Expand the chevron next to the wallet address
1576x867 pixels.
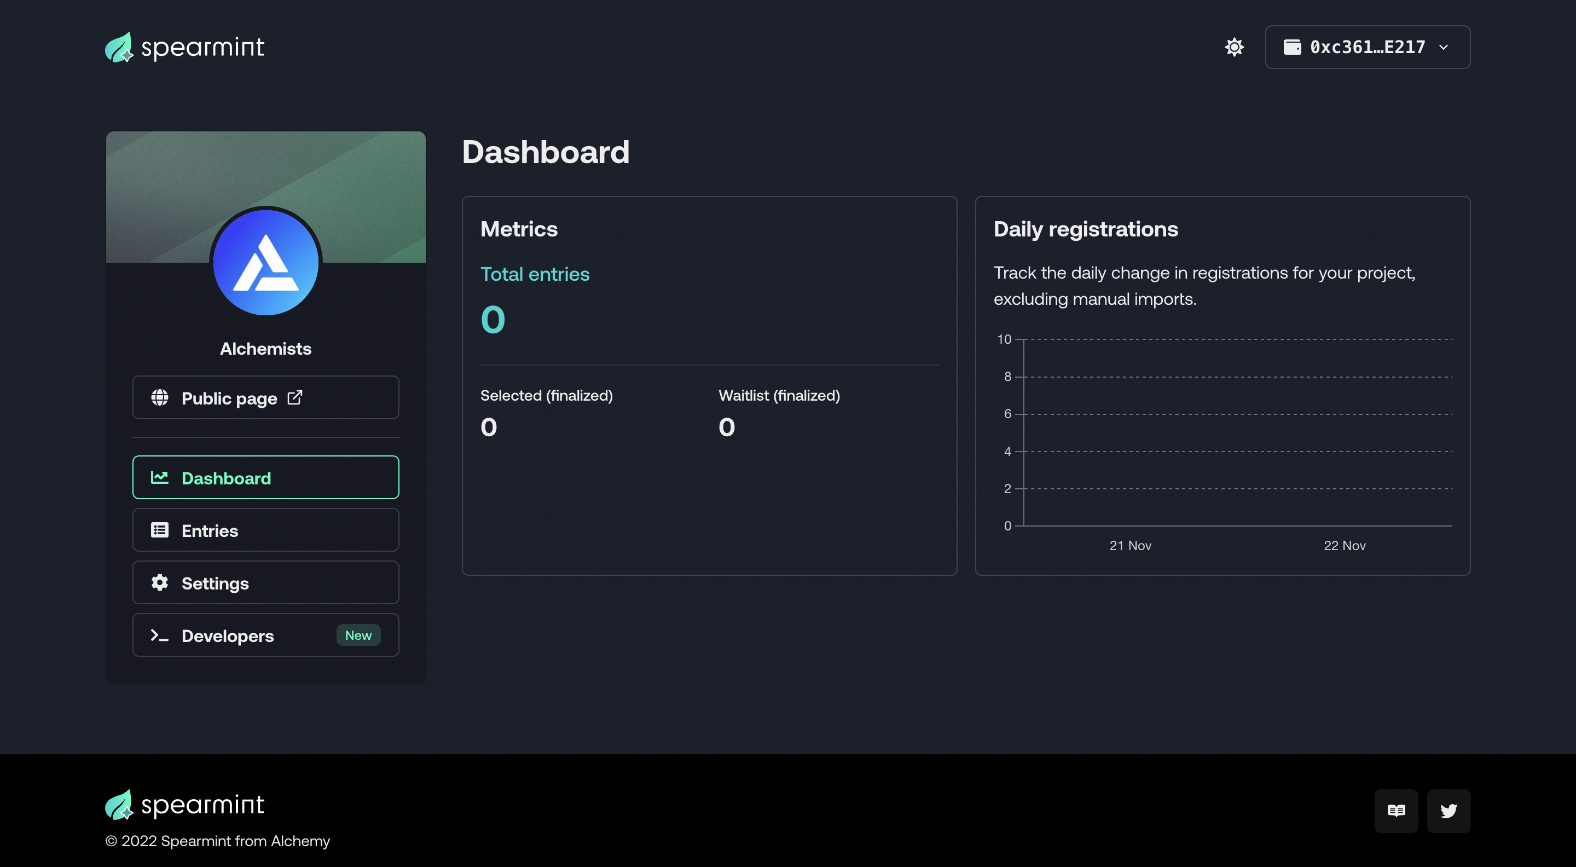(1443, 47)
